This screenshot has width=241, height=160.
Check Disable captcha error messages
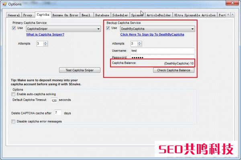pos(13,122)
